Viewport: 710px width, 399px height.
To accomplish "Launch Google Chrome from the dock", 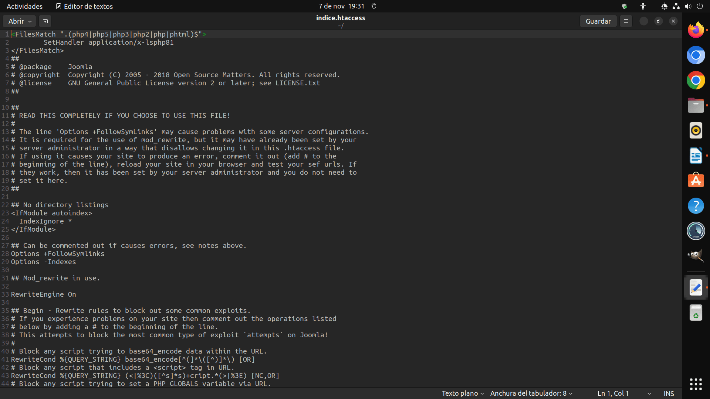I will click(696, 80).
